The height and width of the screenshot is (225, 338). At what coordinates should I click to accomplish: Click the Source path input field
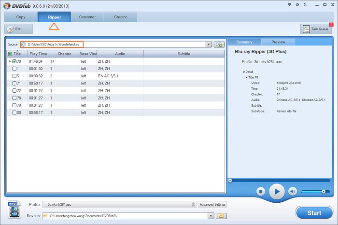pyautogui.click(x=116, y=44)
